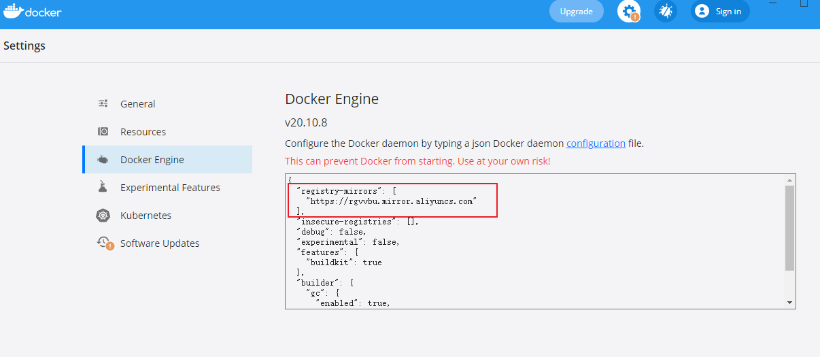Open settings via the gear icon

(629, 11)
